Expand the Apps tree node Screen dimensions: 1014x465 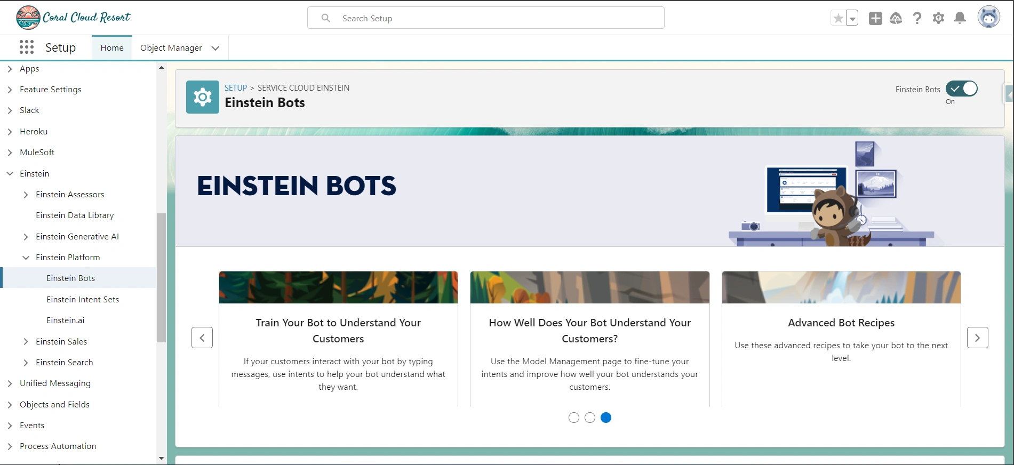click(x=10, y=69)
